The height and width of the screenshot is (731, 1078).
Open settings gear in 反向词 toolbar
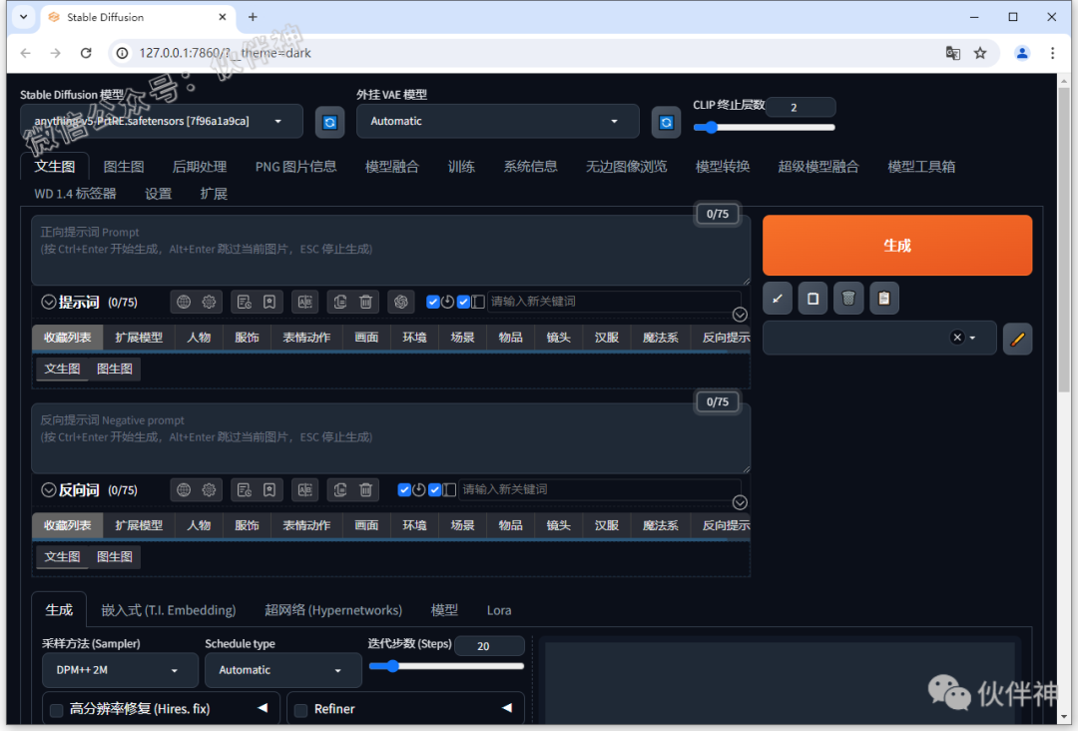coord(209,489)
